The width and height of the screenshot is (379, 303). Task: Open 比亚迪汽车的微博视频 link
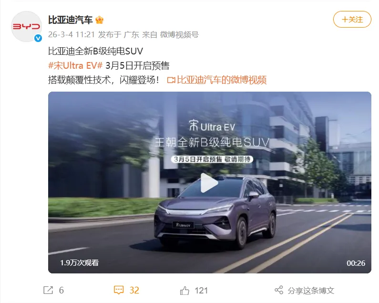click(x=222, y=80)
